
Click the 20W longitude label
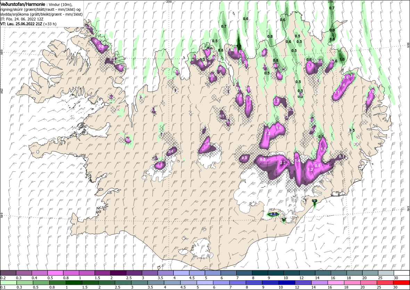(x=169, y=2)
